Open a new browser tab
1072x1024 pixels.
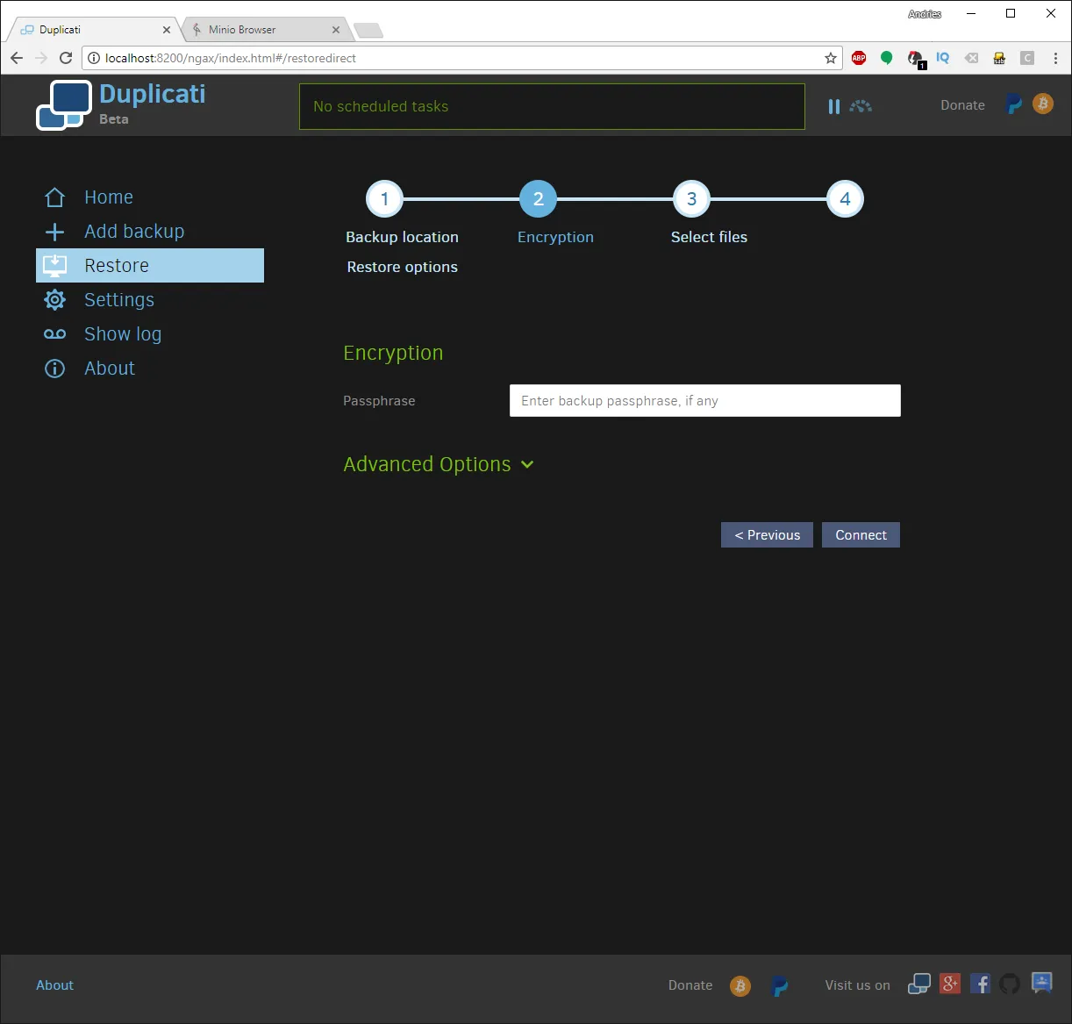tap(368, 31)
